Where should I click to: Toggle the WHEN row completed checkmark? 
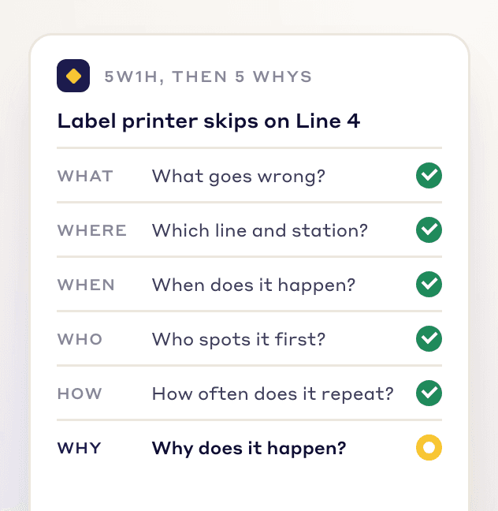[x=429, y=284]
